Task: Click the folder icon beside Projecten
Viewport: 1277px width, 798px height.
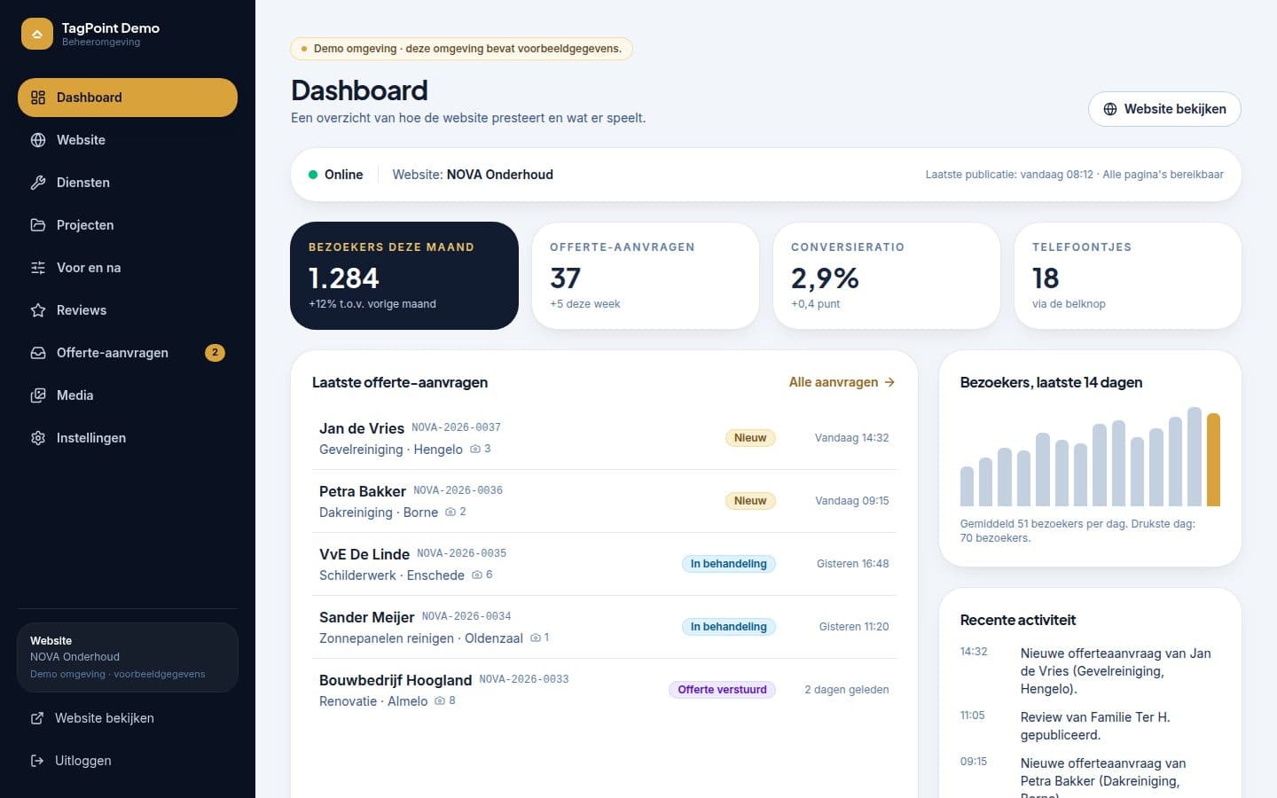Action: click(38, 225)
